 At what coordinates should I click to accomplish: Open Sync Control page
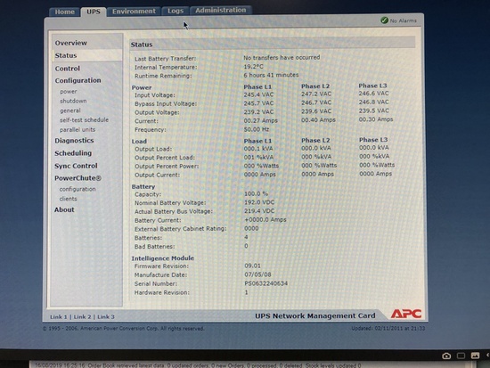pyautogui.click(x=76, y=166)
